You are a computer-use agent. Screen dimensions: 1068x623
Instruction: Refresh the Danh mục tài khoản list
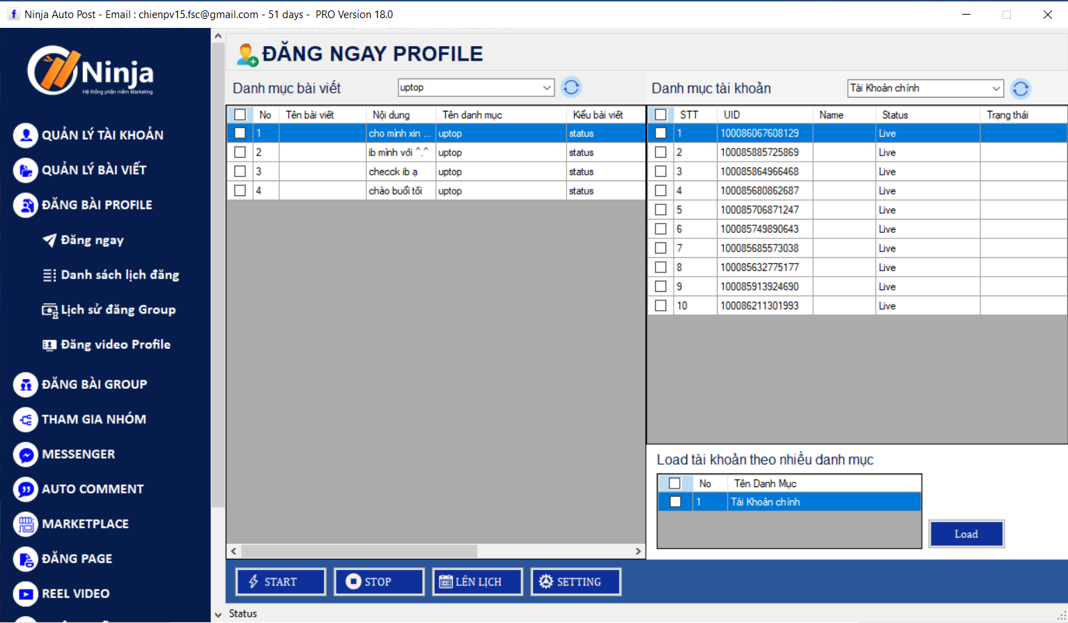1021,89
